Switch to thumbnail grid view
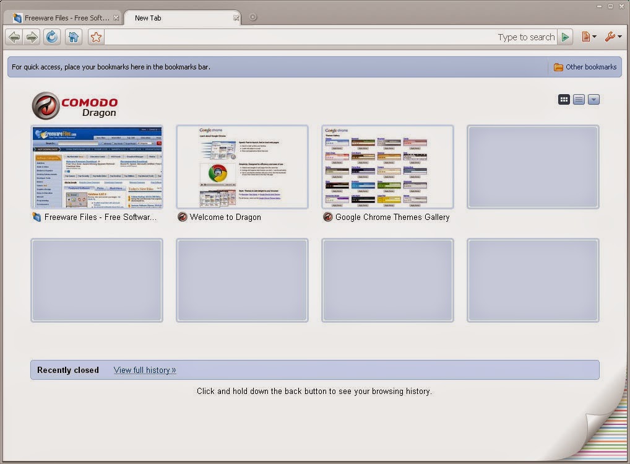630x464 pixels. click(x=564, y=99)
